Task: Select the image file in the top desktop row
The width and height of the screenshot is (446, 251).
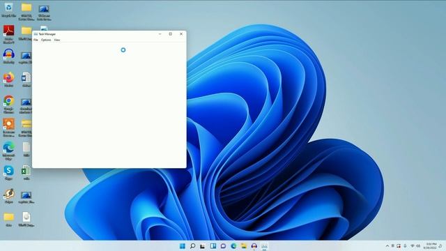Action: pos(44,12)
